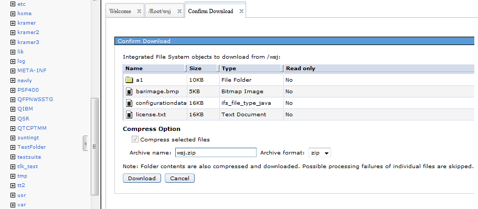Toggle Compress selected files checkbox
This screenshot has width=478, height=209.
coord(135,139)
